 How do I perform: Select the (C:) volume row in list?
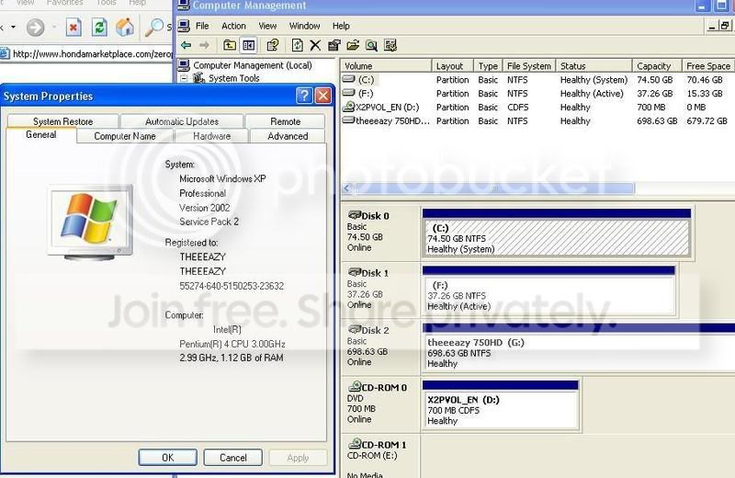click(537, 80)
